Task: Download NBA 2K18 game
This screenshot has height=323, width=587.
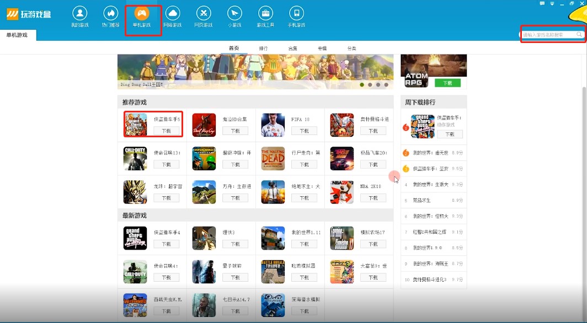Action: (x=373, y=198)
